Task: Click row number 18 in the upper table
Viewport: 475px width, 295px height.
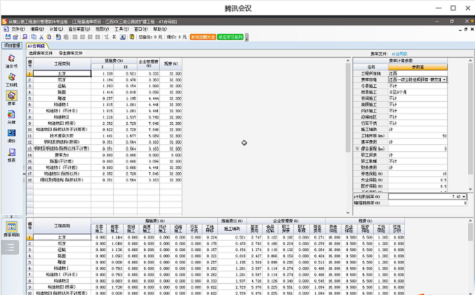Action: pyautogui.click(x=29, y=180)
